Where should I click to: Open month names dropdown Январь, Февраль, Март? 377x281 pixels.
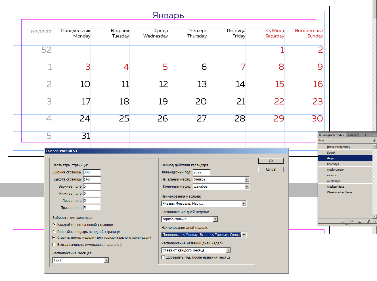coord(244,204)
